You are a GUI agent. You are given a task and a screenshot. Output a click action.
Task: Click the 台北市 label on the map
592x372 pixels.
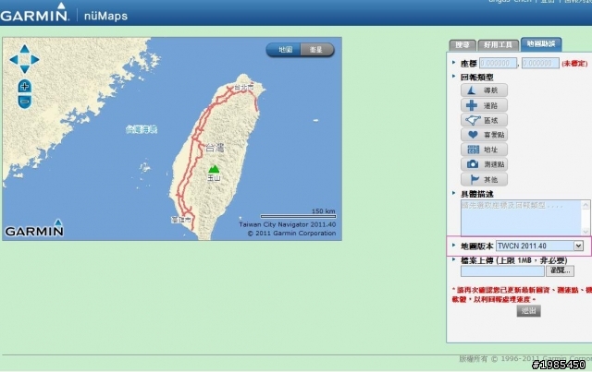pos(243,88)
